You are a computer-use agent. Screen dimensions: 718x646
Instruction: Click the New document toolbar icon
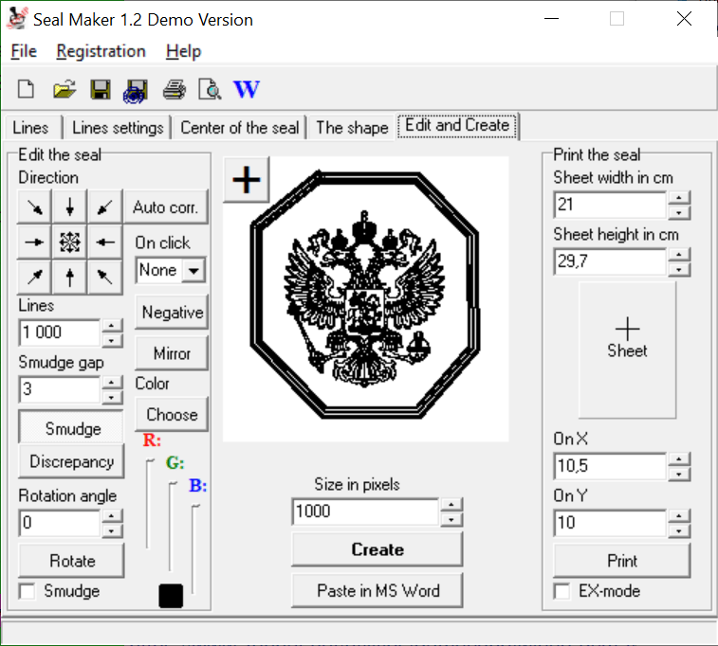(27, 89)
